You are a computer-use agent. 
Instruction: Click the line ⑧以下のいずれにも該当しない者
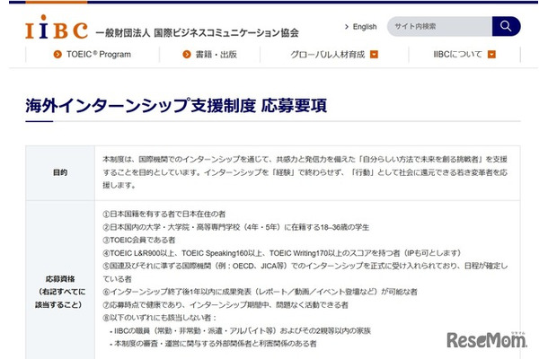(160, 318)
